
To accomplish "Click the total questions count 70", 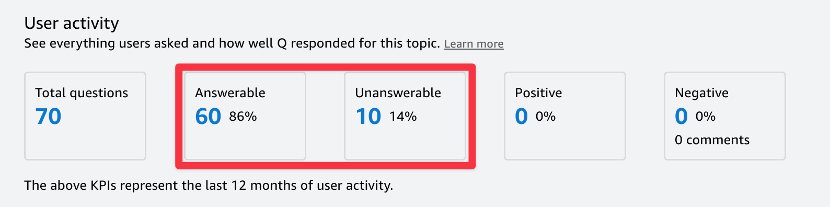I will click(48, 116).
